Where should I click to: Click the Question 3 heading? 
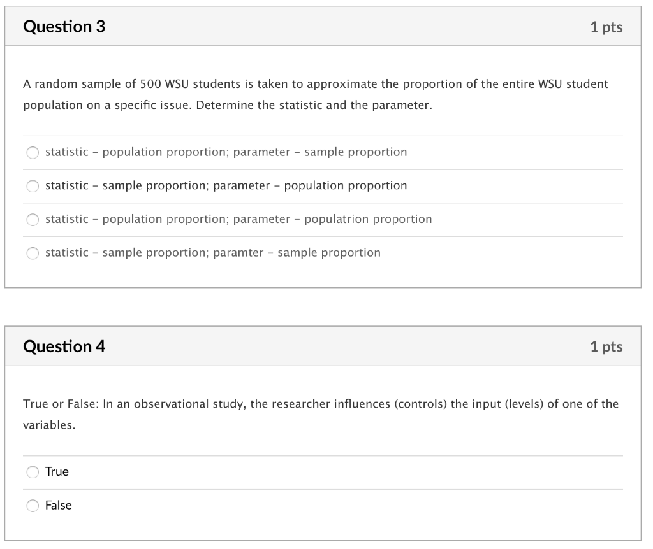pyautogui.click(x=64, y=27)
